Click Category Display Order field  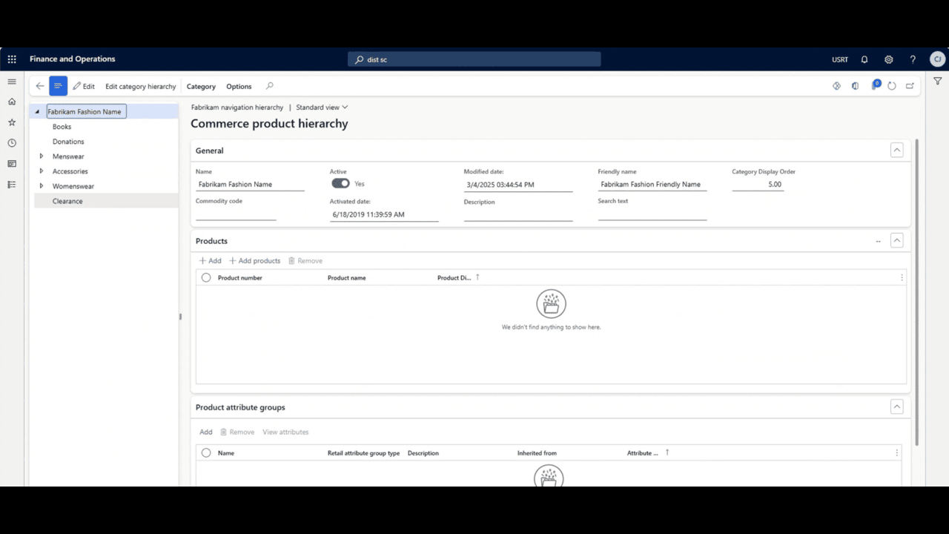[758, 184]
